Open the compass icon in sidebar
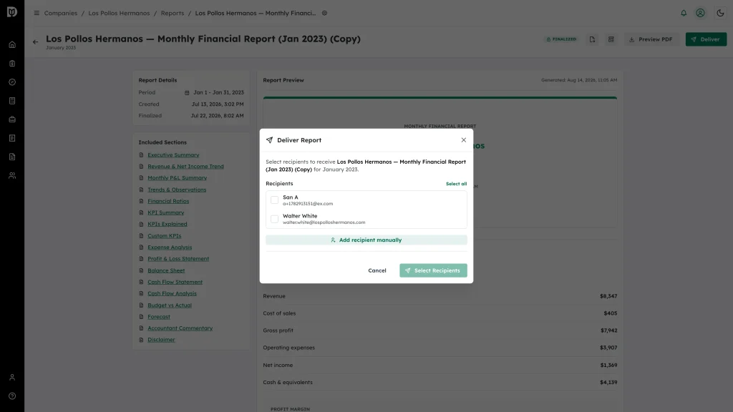The height and width of the screenshot is (412, 733). pyautogui.click(x=12, y=82)
